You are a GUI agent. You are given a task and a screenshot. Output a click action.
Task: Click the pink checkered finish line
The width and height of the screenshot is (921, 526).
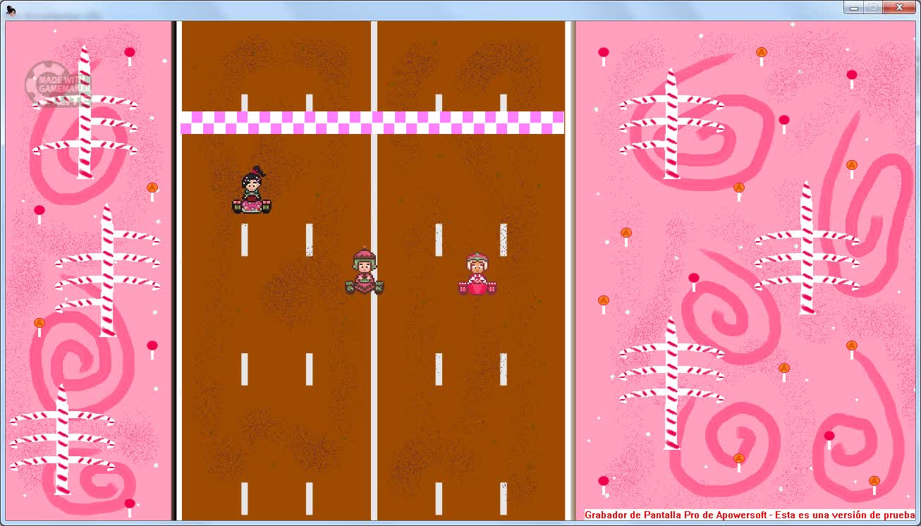(x=372, y=123)
